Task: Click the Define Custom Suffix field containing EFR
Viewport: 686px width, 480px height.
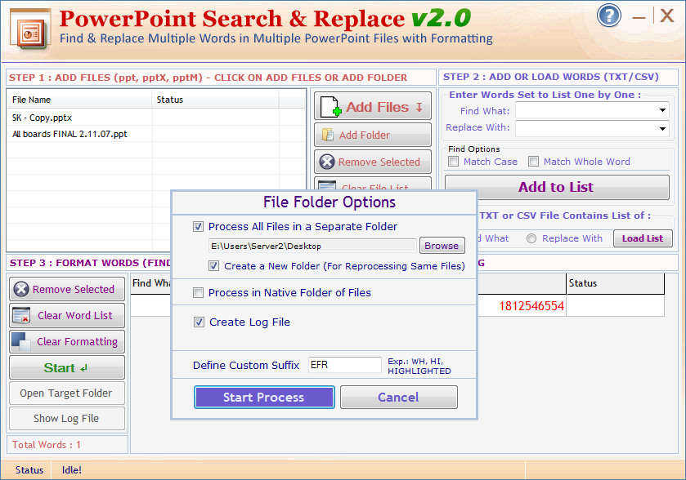Action: pyautogui.click(x=345, y=365)
